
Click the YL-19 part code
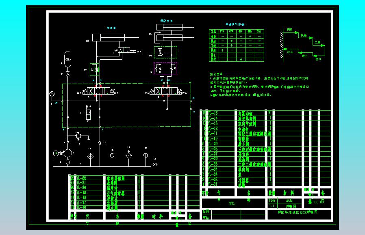point(81,193)
